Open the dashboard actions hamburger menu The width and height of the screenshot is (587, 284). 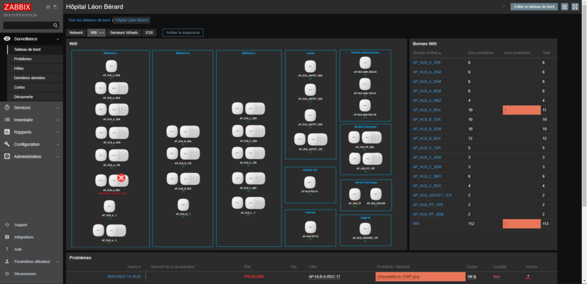tap(565, 7)
